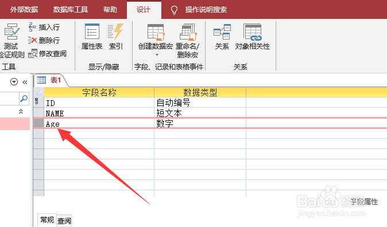Switch to the 外部数据 ribbon tab

[24, 10]
